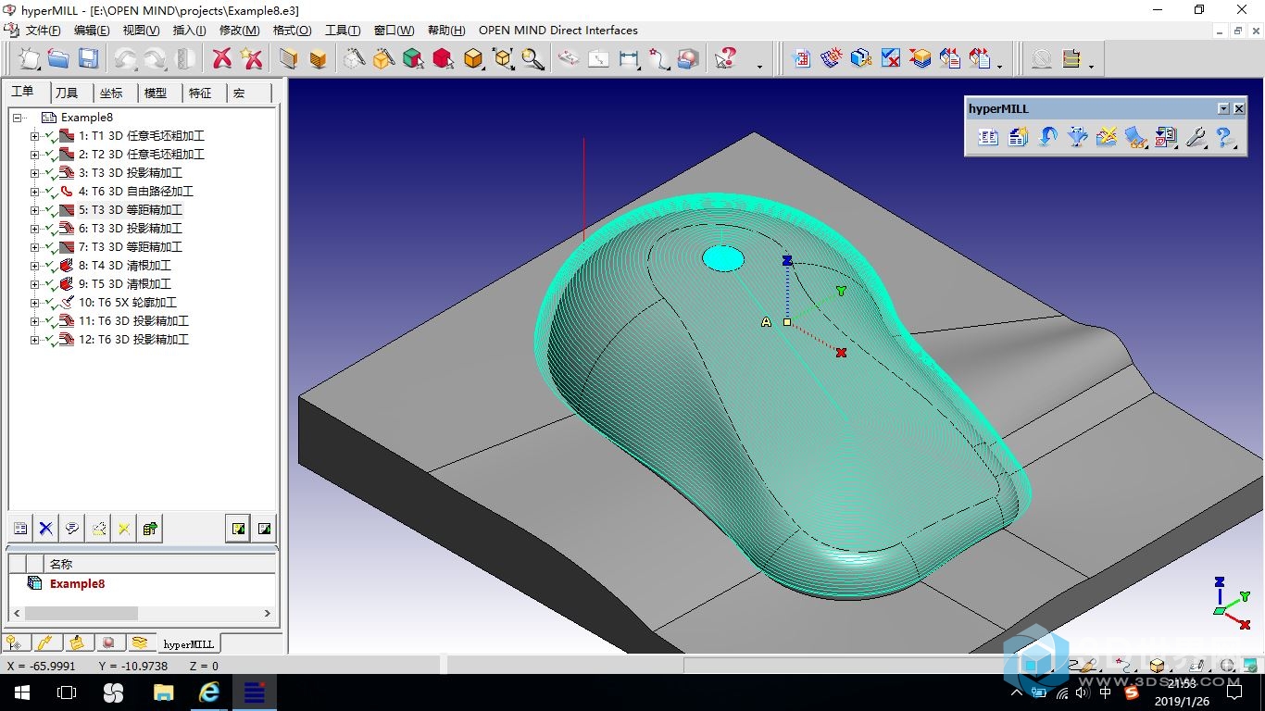Toggle the checkmark for job 3: T3 3D

[x=50, y=173]
